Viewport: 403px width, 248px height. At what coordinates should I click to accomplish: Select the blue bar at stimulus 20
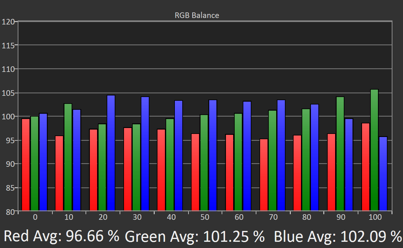tap(111, 153)
